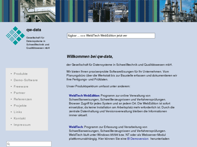Select Referenzen in the sidebar

pos(23,99)
